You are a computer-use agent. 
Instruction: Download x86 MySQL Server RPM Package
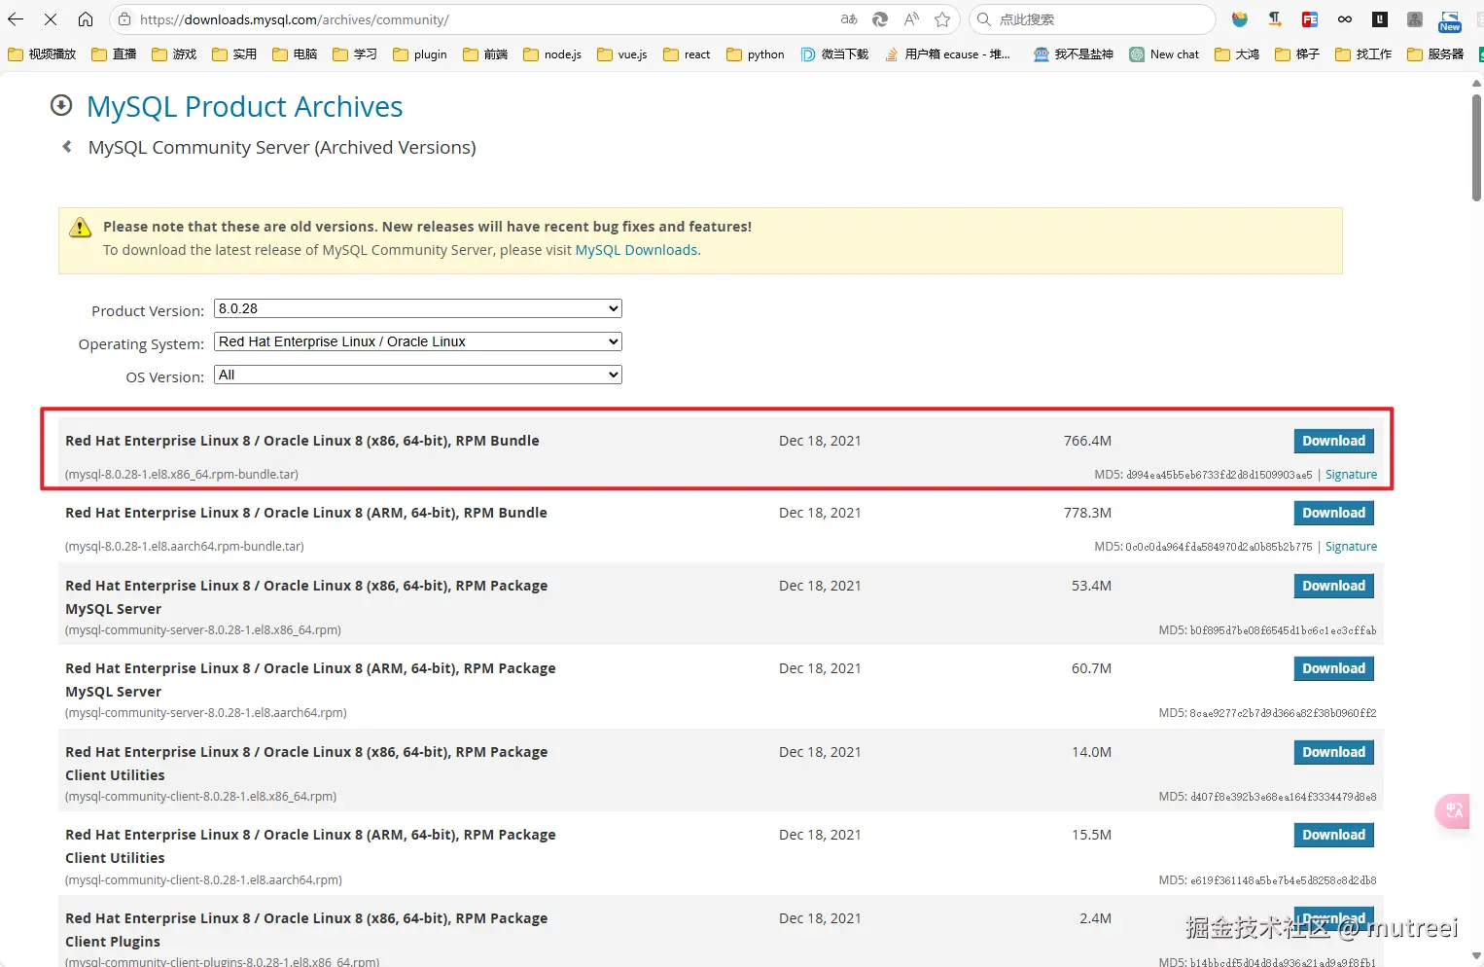click(1333, 586)
